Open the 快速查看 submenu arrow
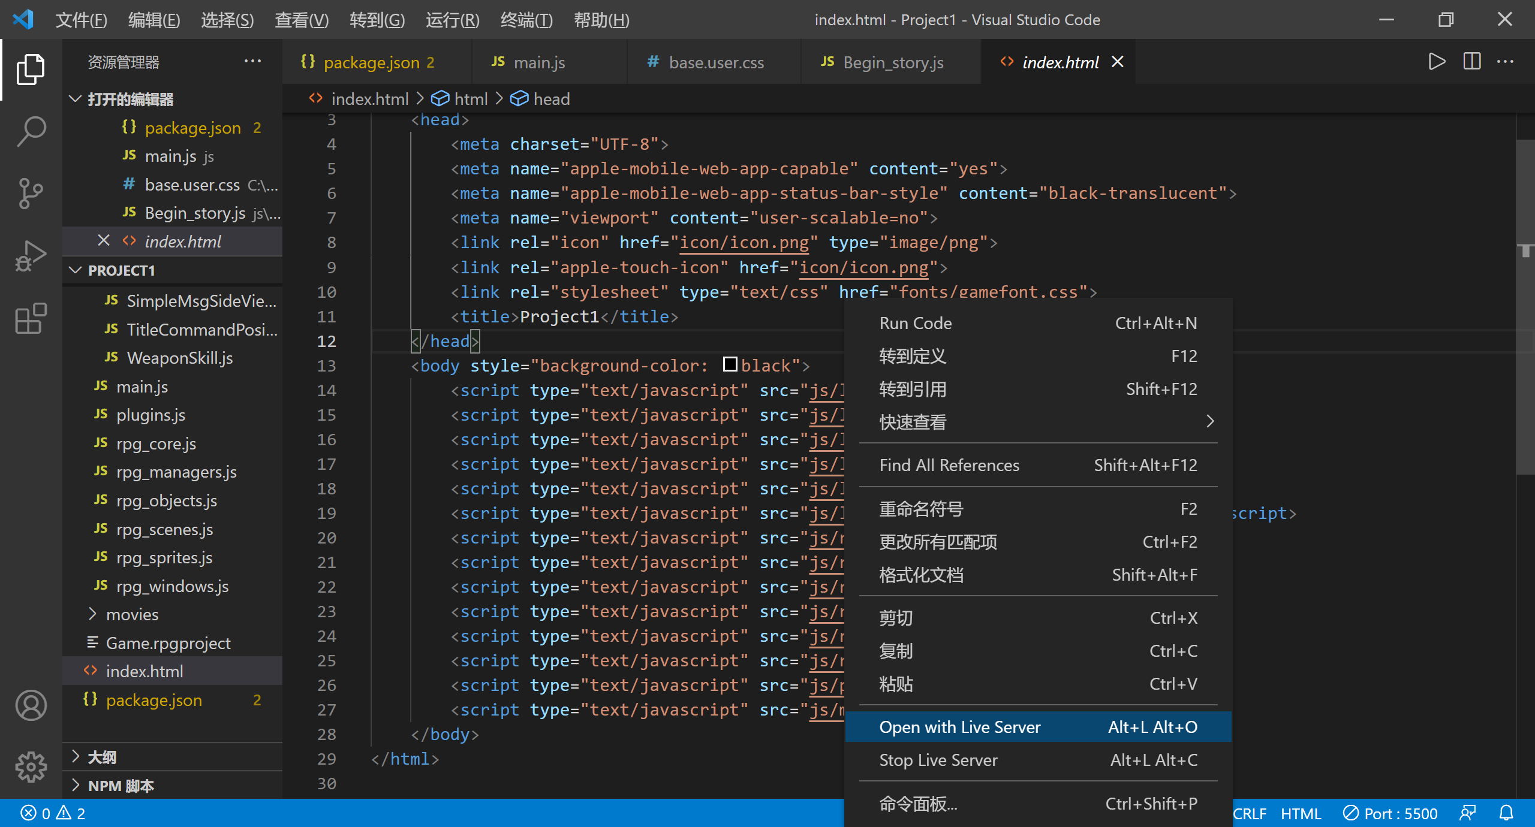1535x827 pixels. (1210, 421)
